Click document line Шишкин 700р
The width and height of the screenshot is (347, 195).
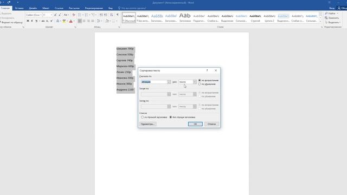125,49
